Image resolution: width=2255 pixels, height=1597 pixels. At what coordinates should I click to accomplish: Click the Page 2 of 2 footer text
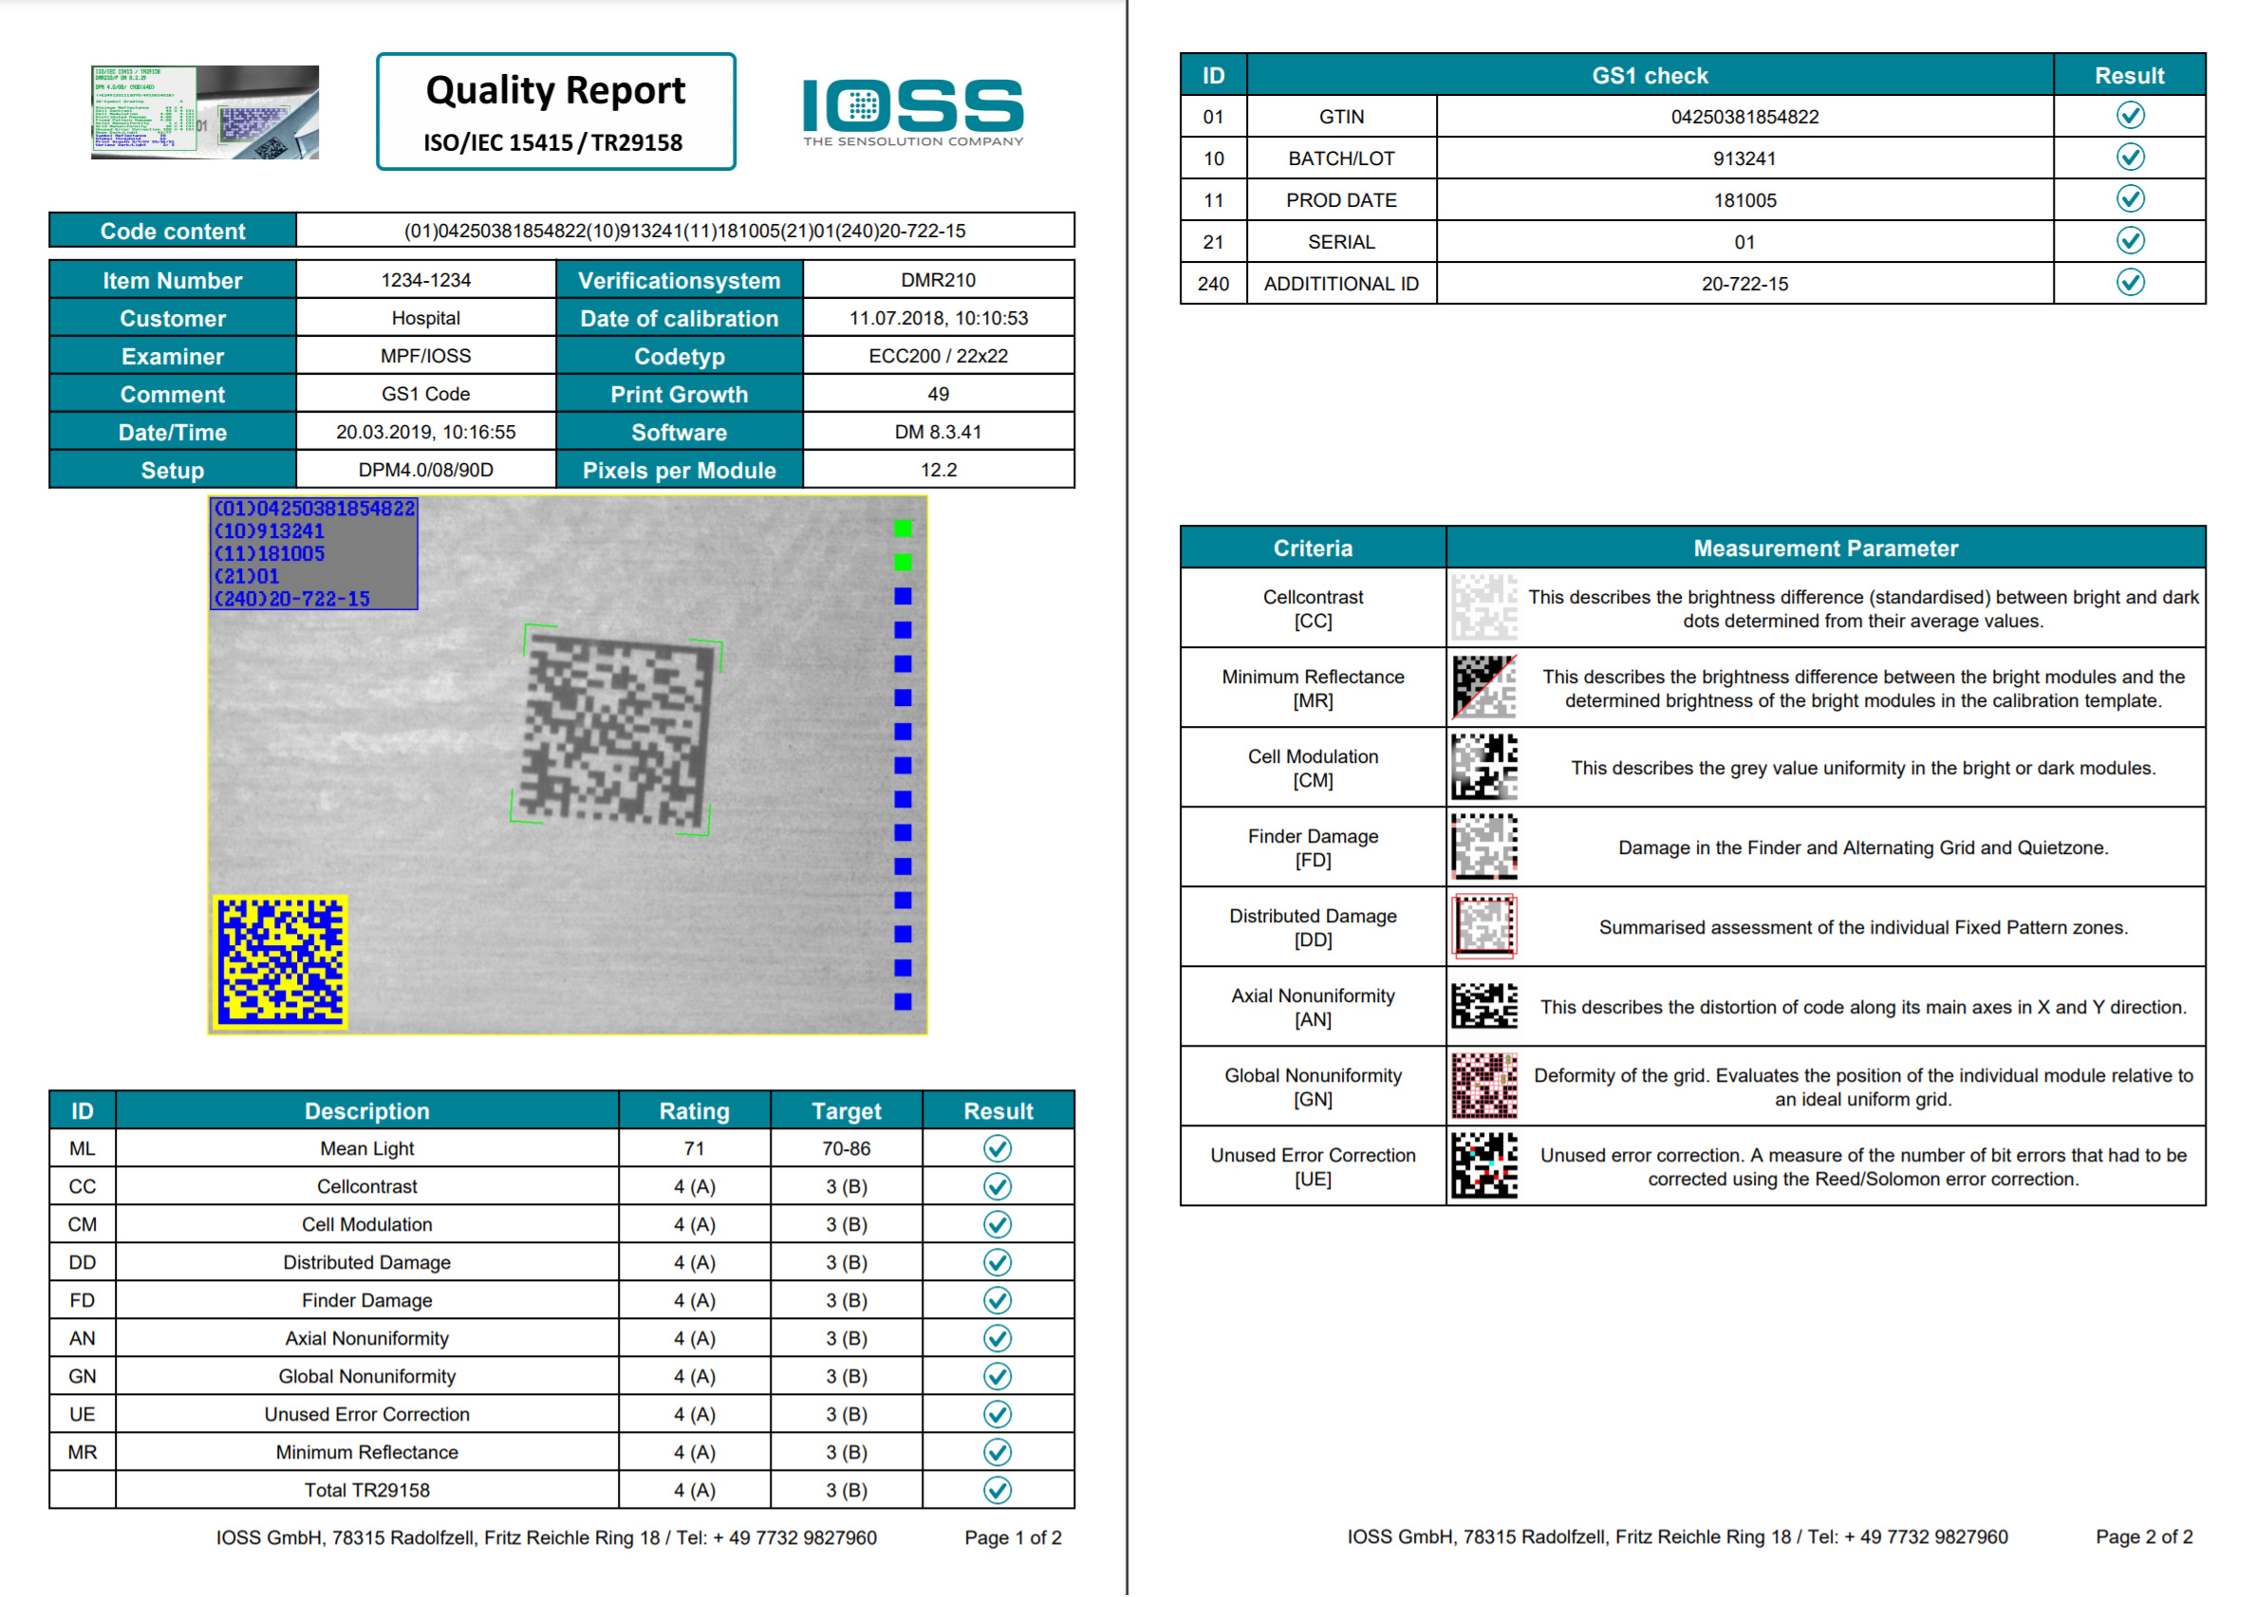tap(2146, 1538)
